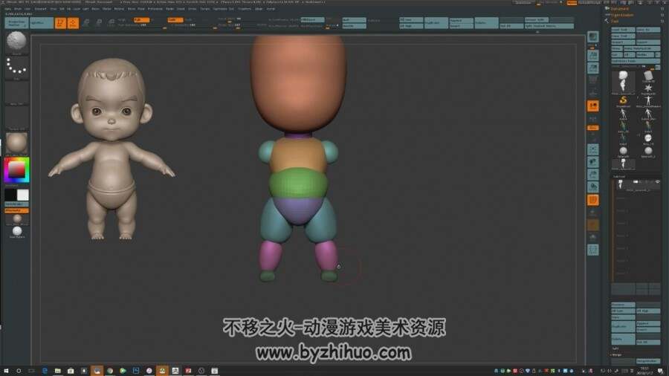Click the Frame mesh icon
This screenshot has width=669, height=376.
click(x=593, y=149)
